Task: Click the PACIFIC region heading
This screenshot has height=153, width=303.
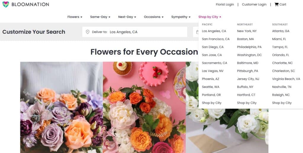Action: point(207,24)
